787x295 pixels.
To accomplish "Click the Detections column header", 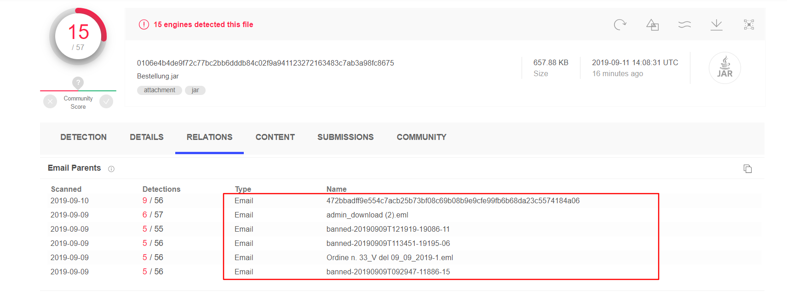I will click(161, 189).
